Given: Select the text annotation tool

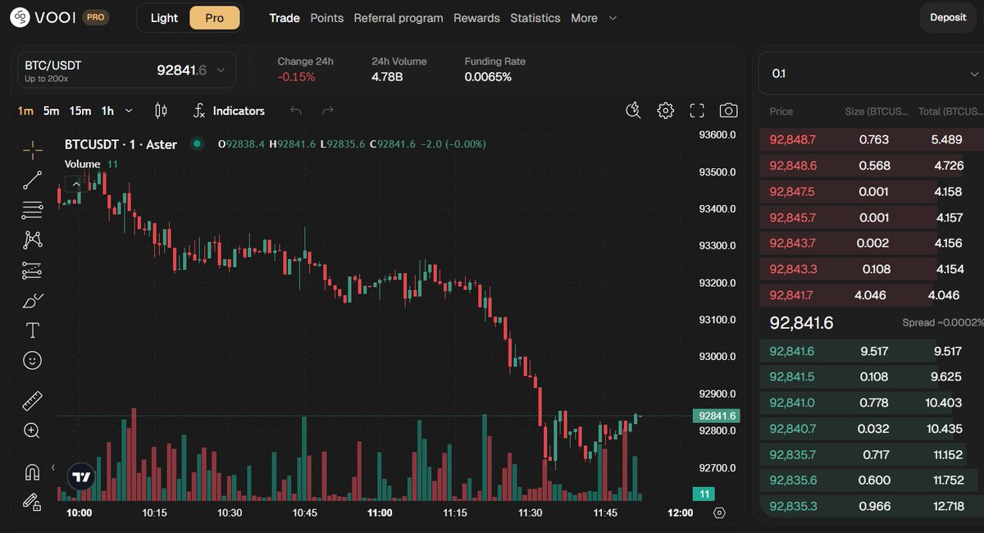Looking at the screenshot, I should pyautogui.click(x=32, y=330).
